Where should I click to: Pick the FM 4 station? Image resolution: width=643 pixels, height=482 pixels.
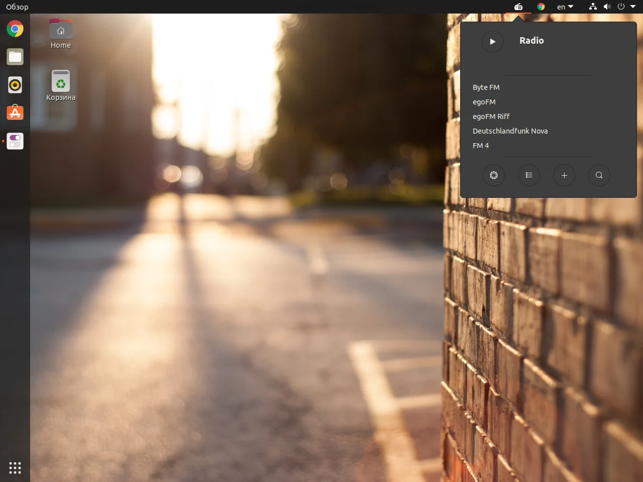548,146
